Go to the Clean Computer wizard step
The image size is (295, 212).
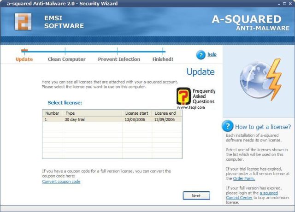66,59
